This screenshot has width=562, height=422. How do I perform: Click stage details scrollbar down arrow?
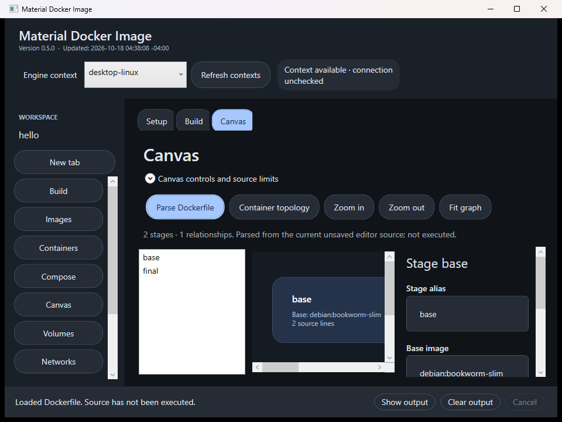[x=540, y=373]
